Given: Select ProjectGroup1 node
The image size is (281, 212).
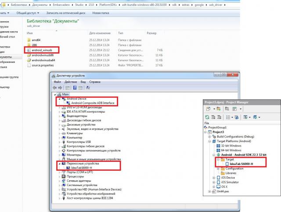Looking at the screenshot, I should pos(217,128).
